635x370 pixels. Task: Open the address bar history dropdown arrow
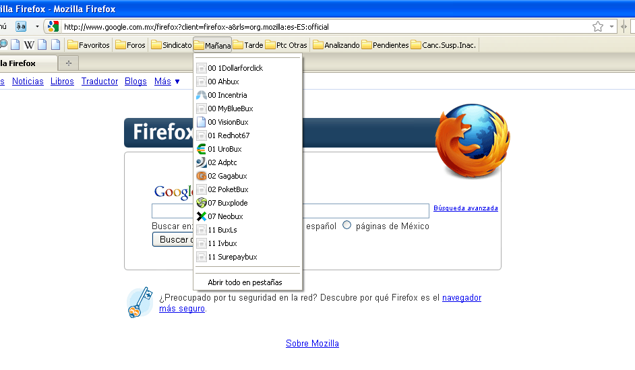[x=611, y=27]
